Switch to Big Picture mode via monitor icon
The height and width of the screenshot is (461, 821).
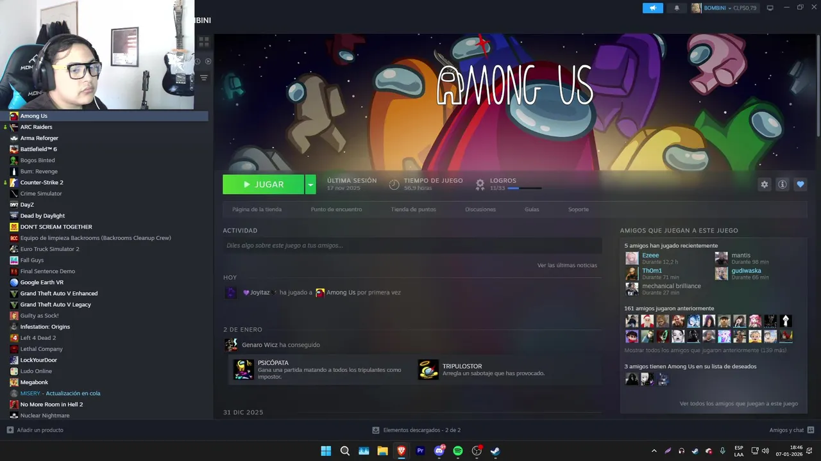click(x=770, y=8)
